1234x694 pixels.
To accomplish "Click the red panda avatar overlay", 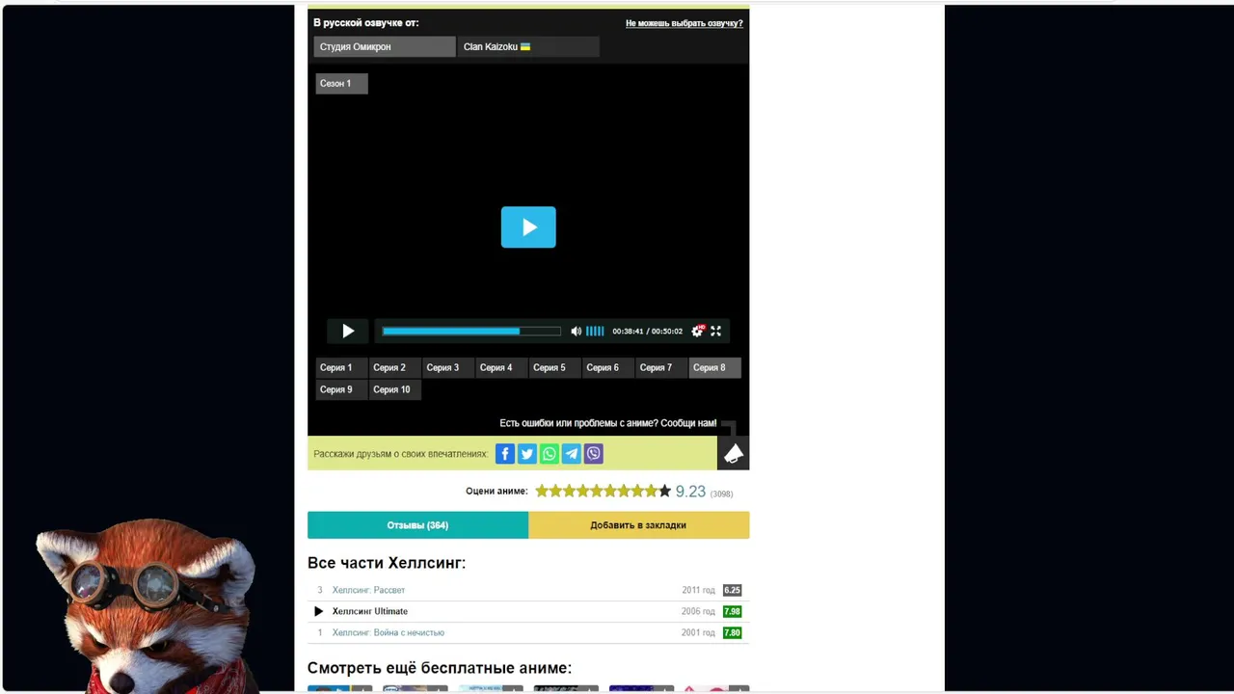I will pos(147,607).
